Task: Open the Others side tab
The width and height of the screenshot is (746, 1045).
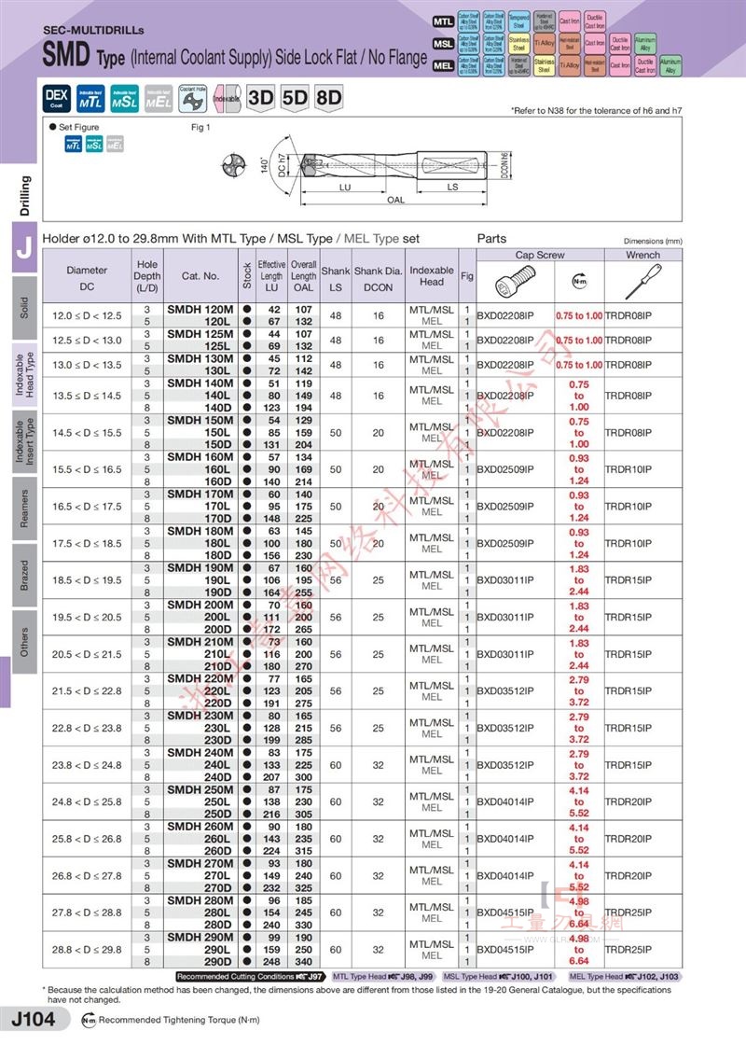Action: 24,643
